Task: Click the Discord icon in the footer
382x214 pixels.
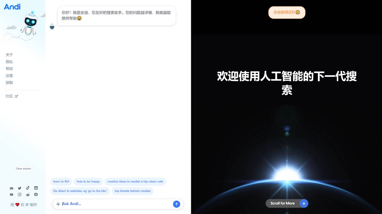Action: point(11,188)
